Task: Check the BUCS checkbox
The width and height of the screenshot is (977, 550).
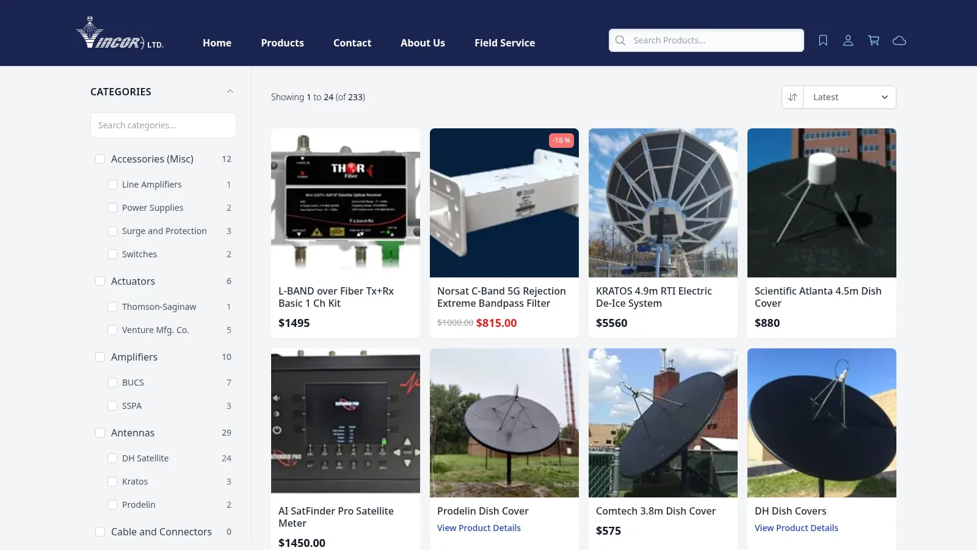Action: [112, 383]
